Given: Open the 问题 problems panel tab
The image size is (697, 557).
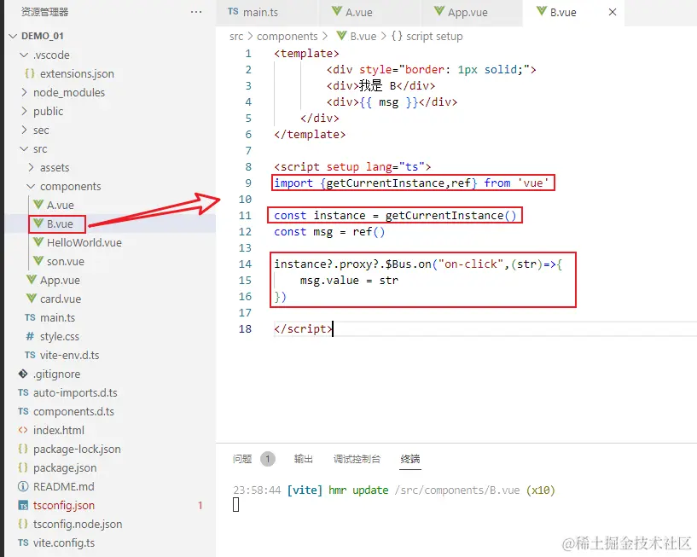Looking at the screenshot, I should (x=242, y=459).
